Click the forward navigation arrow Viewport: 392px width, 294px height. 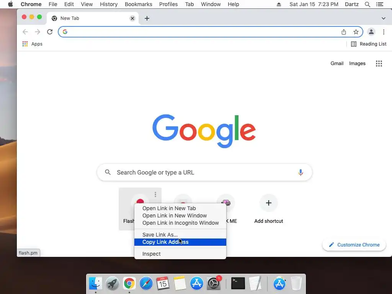[38, 32]
